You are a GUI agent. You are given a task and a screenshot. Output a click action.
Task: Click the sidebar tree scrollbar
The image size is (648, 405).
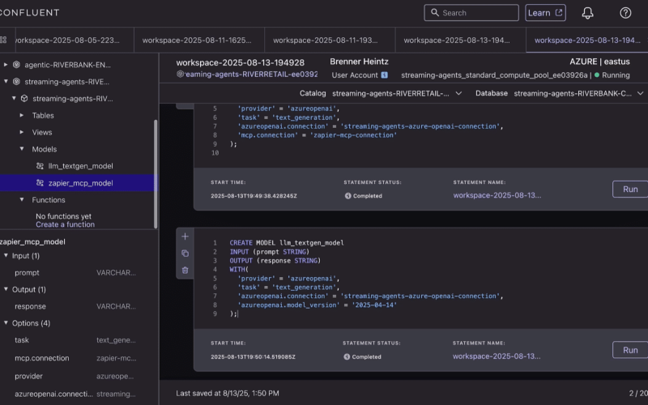coord(156,173)
